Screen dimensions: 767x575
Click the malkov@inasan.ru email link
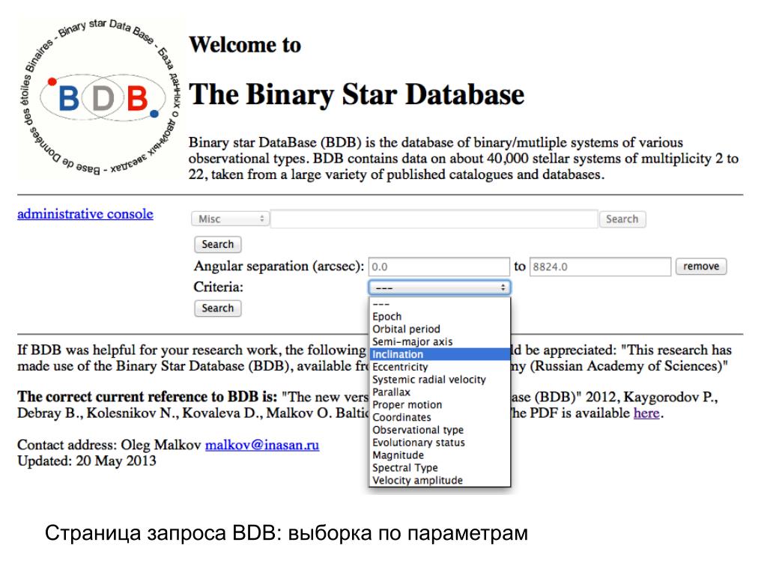[x=262, y=445]
